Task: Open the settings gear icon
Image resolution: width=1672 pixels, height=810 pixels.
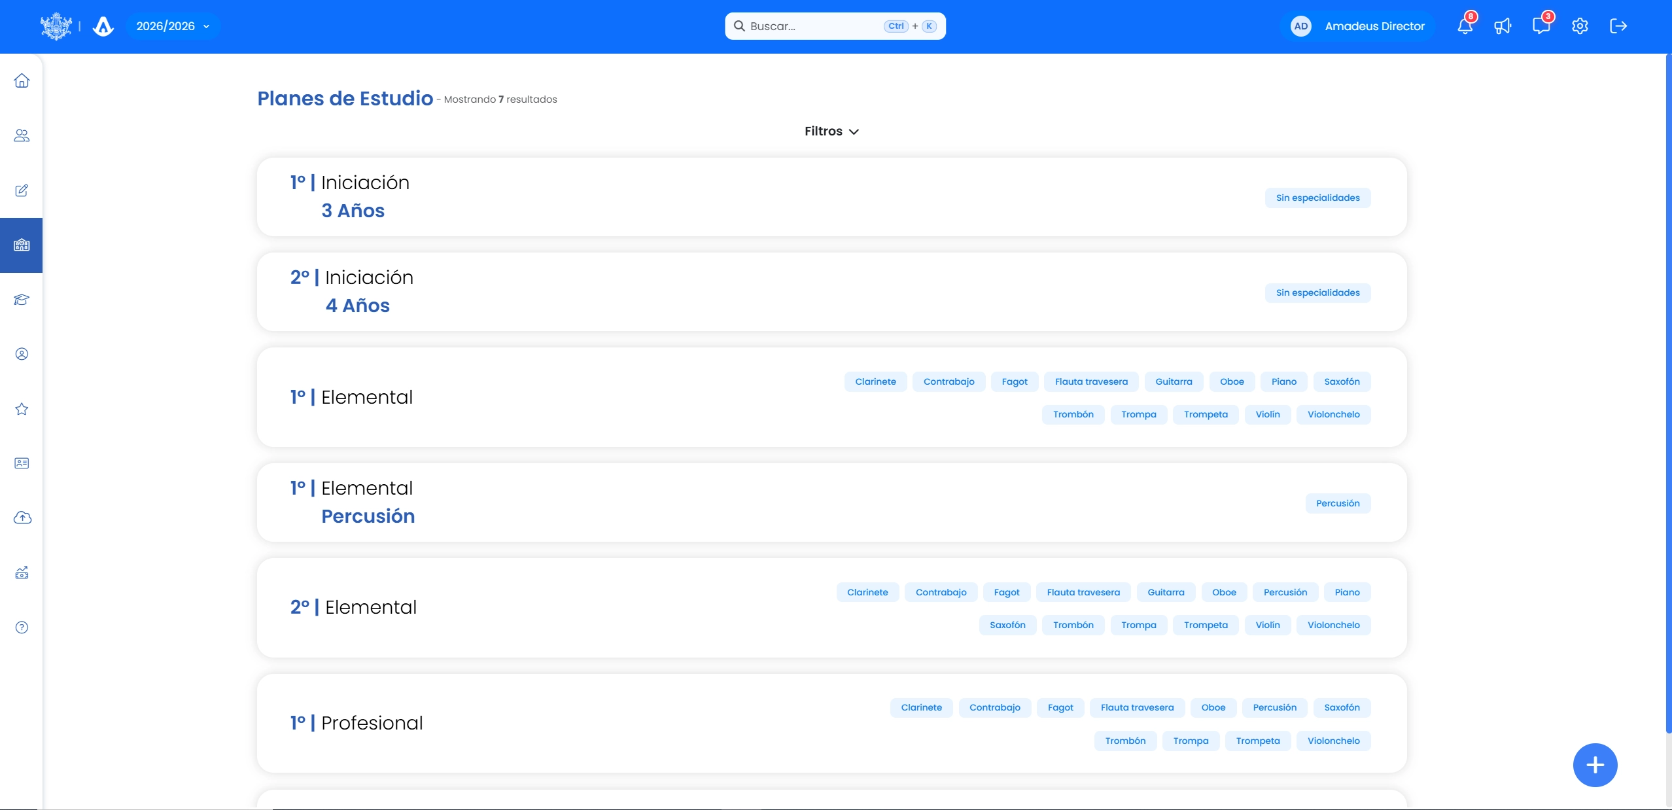Action: [1580, 26]
